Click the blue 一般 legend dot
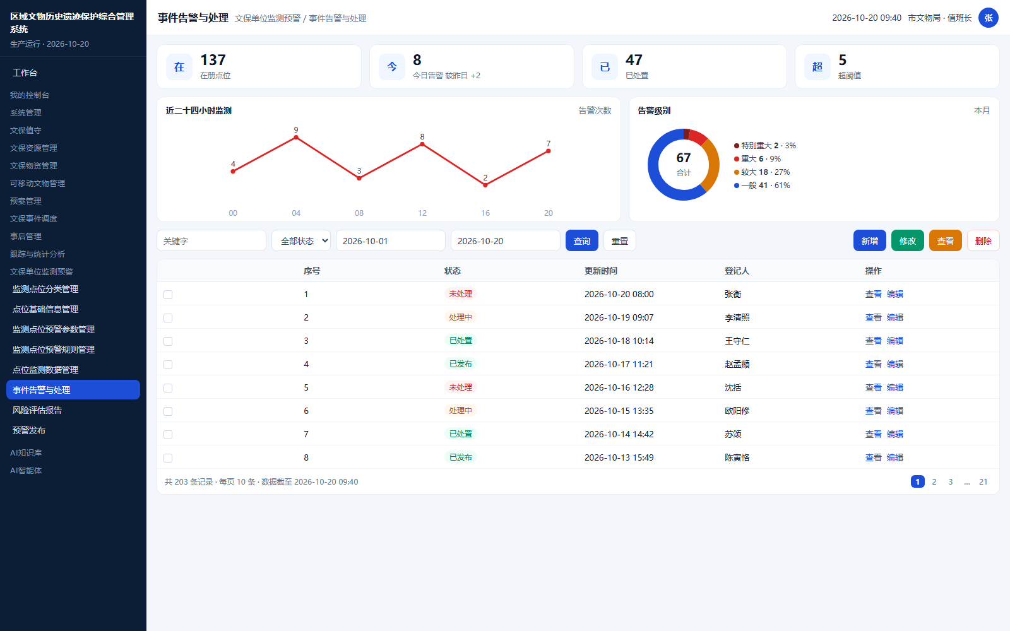 [737, 186]
